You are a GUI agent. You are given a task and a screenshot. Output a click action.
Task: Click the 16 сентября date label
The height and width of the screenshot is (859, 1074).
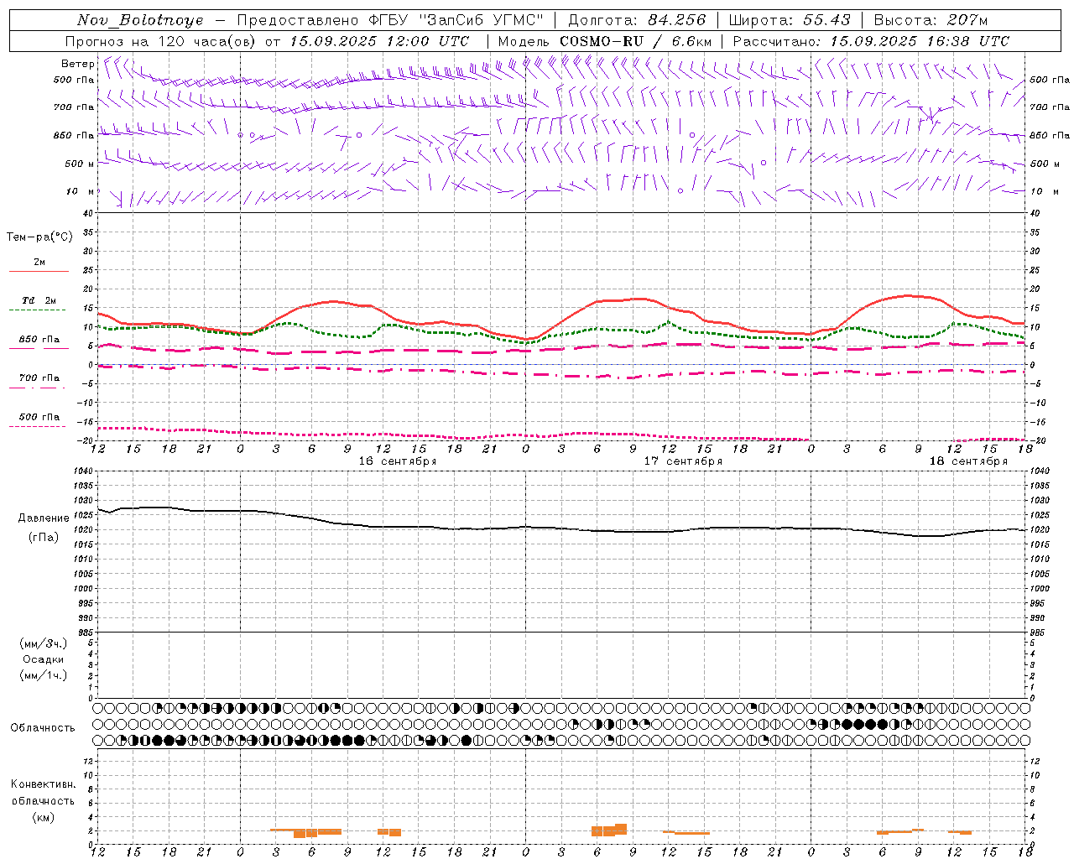(x=398, y=461)
